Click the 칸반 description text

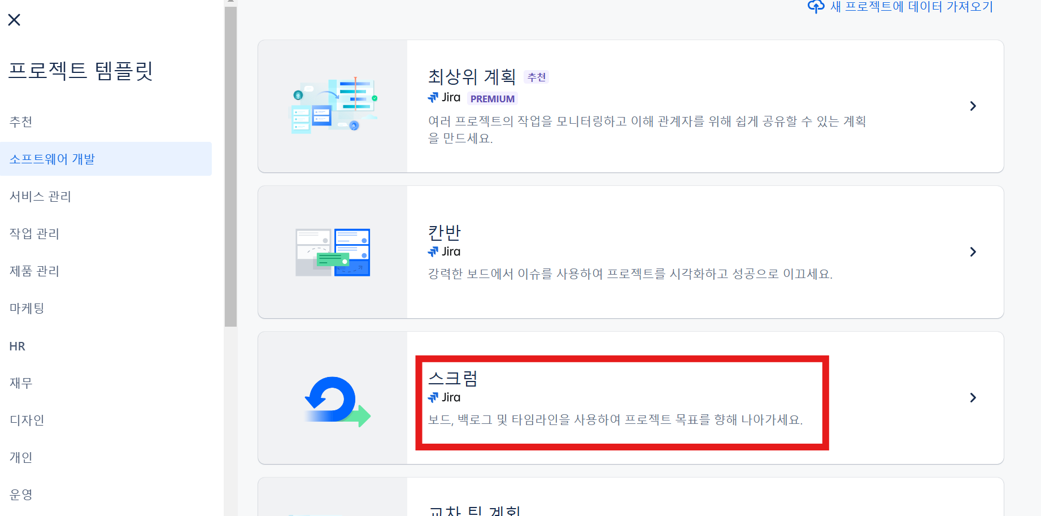(630, 274)
